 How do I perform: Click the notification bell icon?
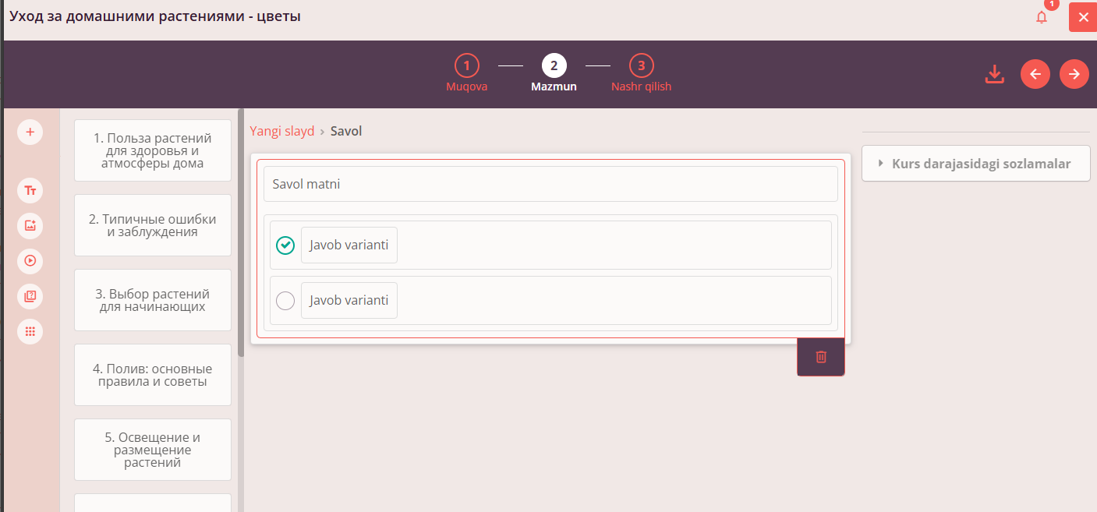(1042, 17)
